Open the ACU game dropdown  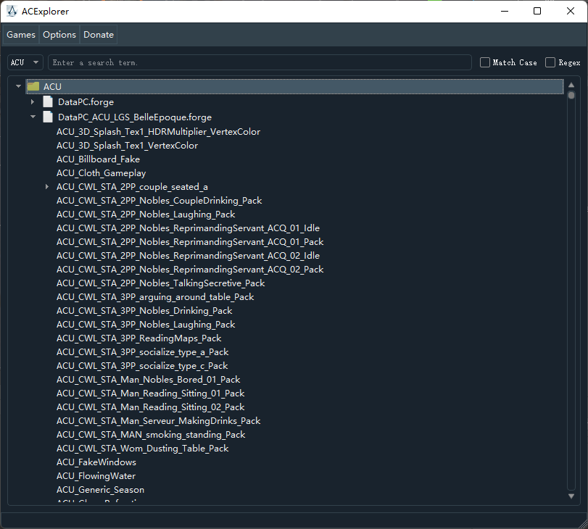pyautogui.click(x=25, y=62)
